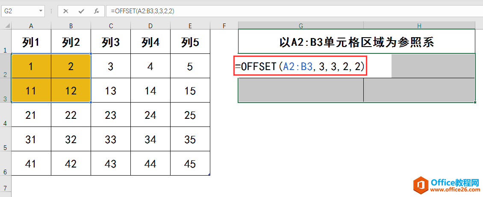
Task: Select the highlighted cell containing 1
Action: click(31, 66)
